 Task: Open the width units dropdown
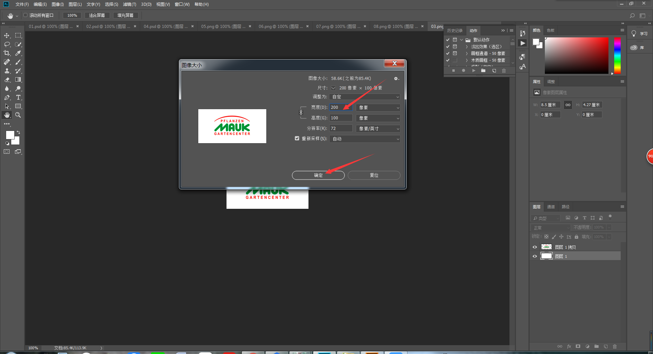tap(378, 107)
